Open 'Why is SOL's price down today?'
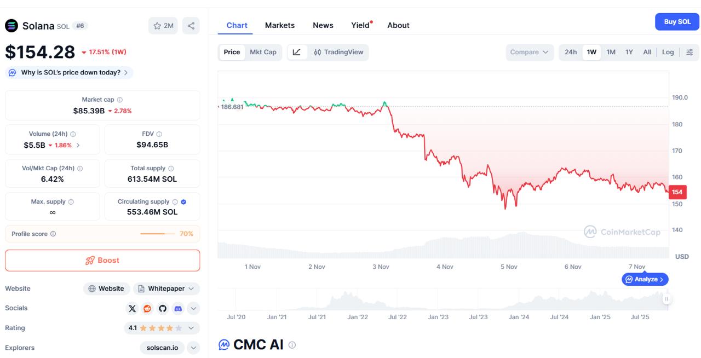This screenshot has width=701, height=358. tap(70, 72)
